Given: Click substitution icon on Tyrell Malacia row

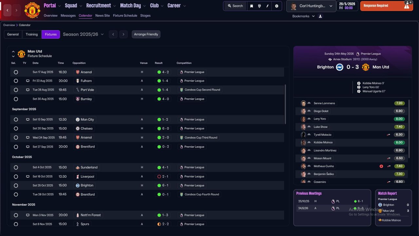Looking at the screenshot, I should click(389, 135).
